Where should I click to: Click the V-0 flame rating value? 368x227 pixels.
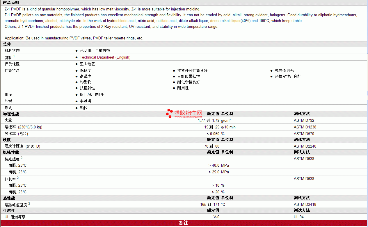tap(216, 217)
